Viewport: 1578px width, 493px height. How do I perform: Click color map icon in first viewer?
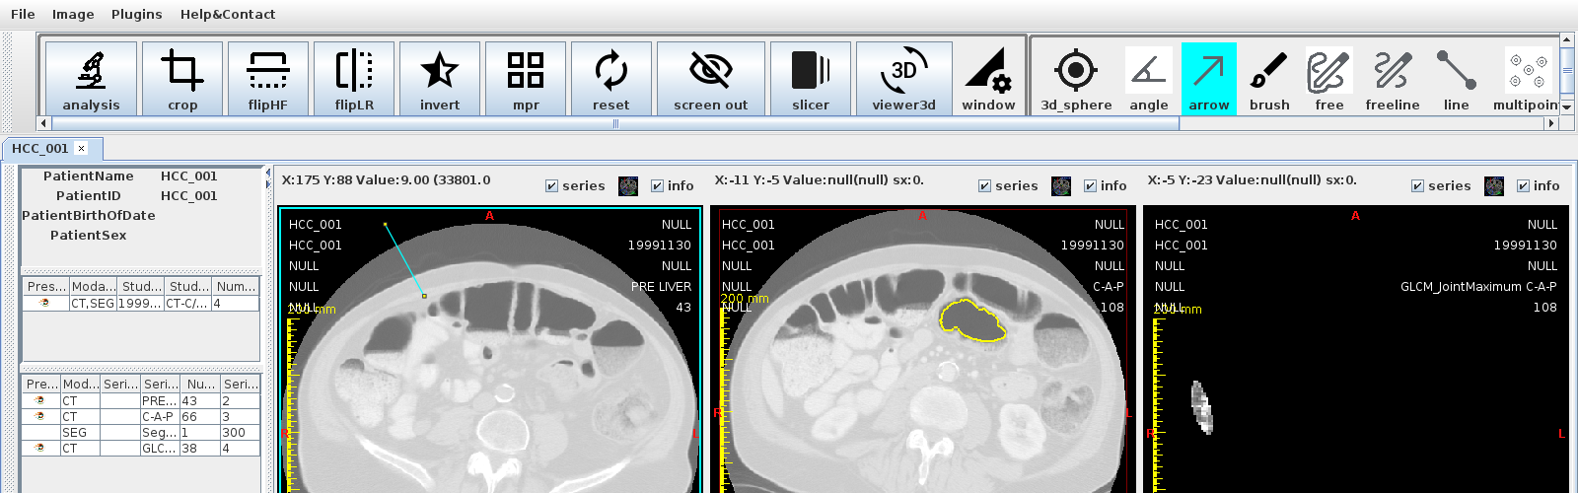(x=628, y=186)
